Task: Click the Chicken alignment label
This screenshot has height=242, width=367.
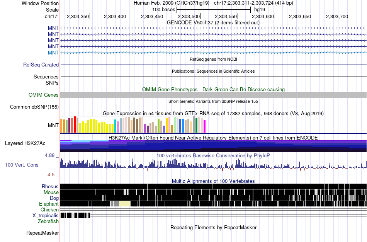Action: pos(49,210)
